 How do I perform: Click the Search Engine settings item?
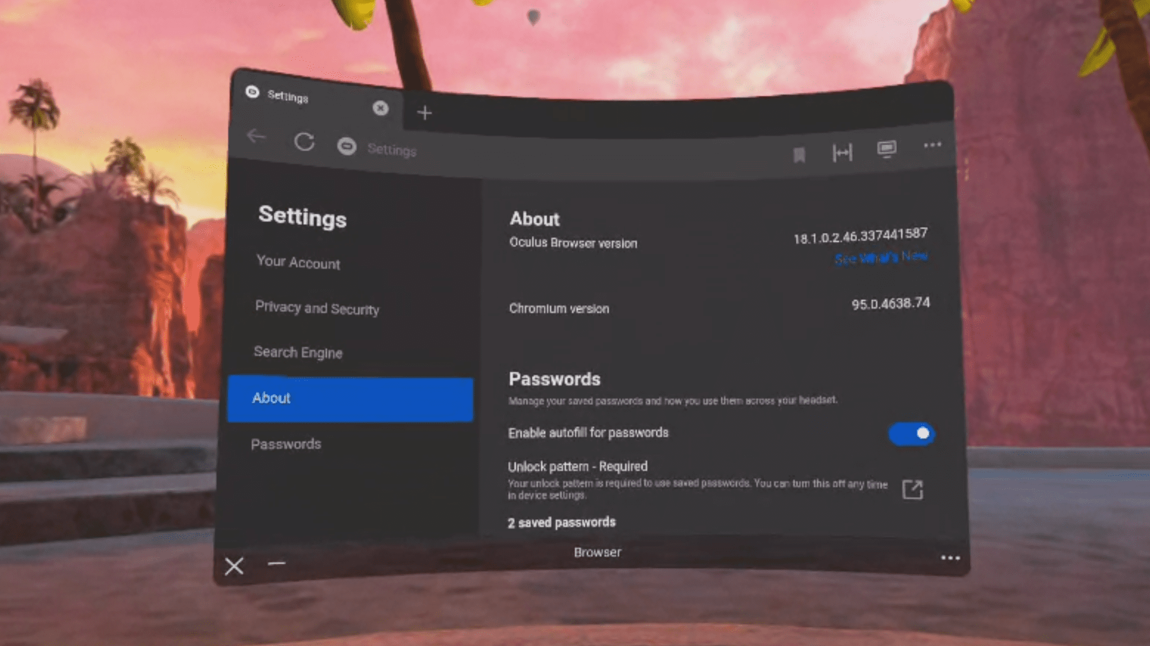coord(298,352)
